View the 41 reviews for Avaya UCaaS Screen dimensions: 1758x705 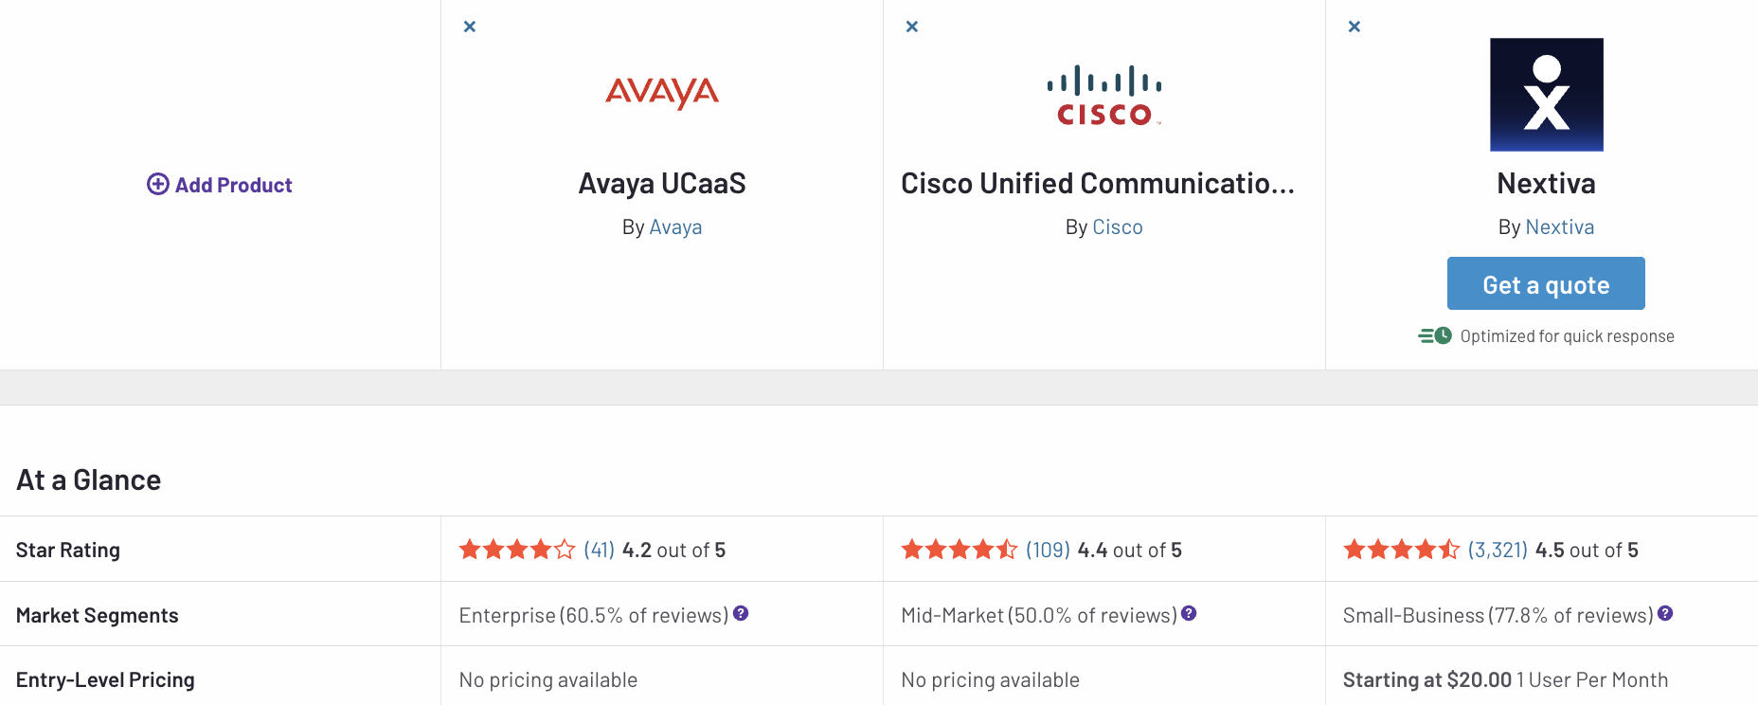coord(599,549)
